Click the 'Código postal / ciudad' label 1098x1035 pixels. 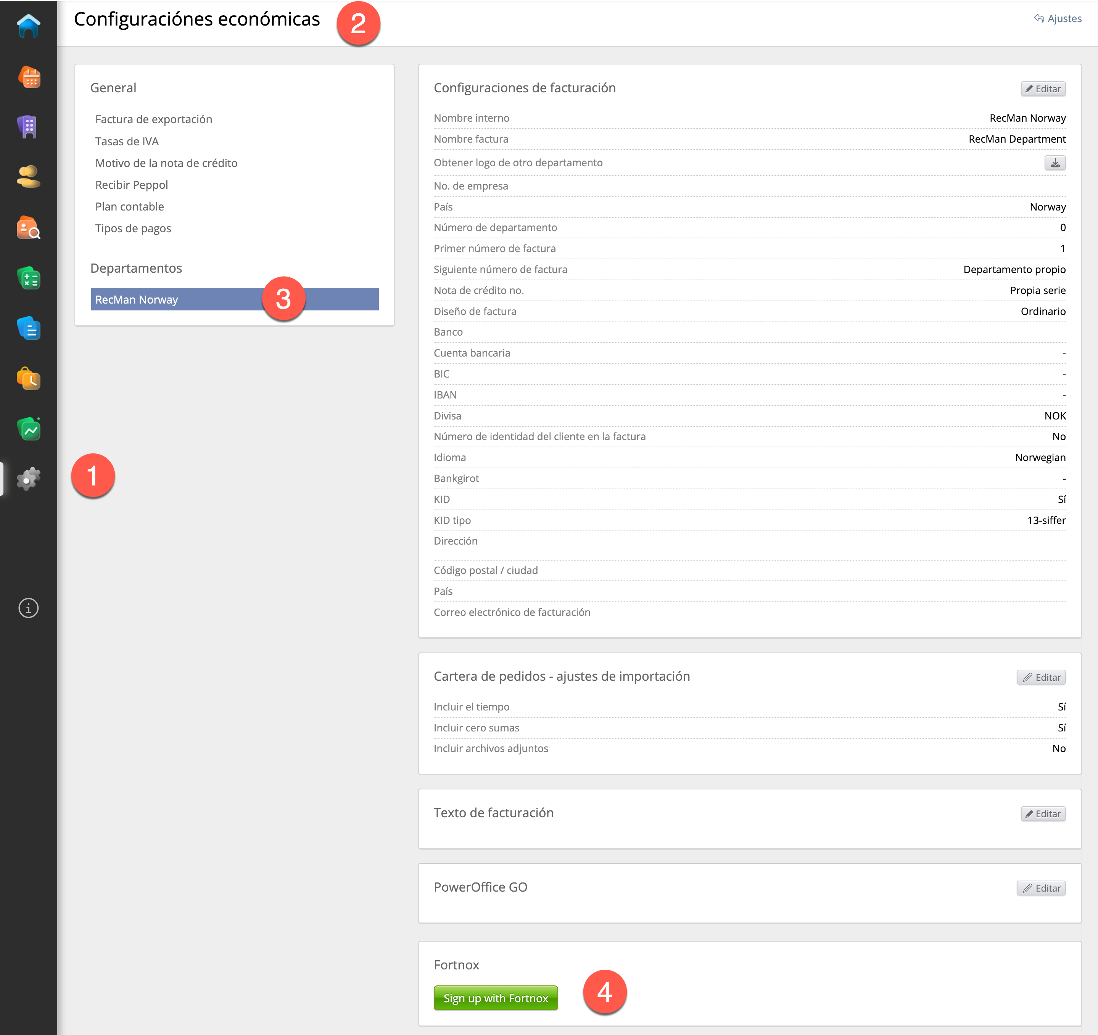486,570
